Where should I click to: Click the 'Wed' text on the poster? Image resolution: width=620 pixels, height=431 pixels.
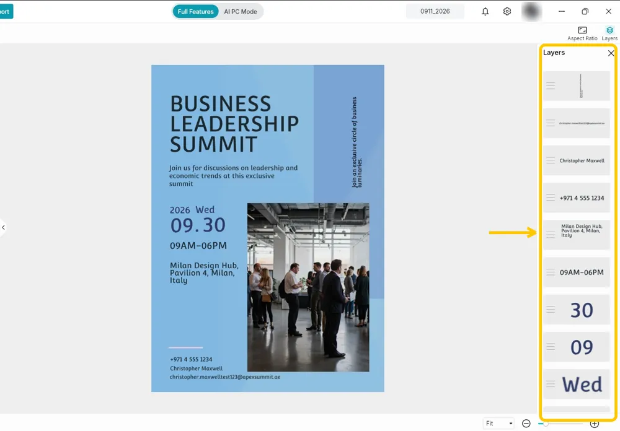tap(205, 210)
